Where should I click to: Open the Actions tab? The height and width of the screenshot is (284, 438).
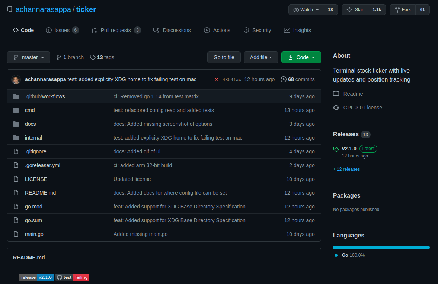(217, 30)
